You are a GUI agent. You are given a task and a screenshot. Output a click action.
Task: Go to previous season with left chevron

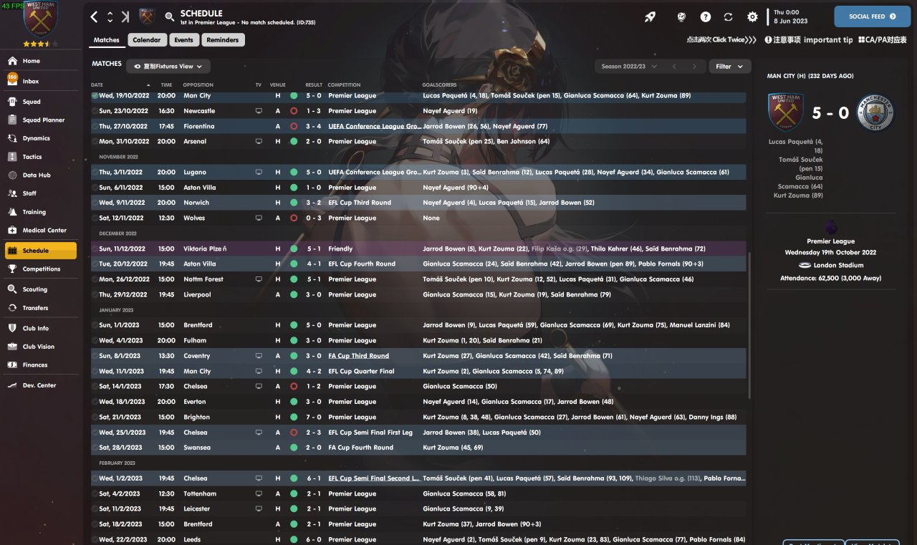(673, 67)
